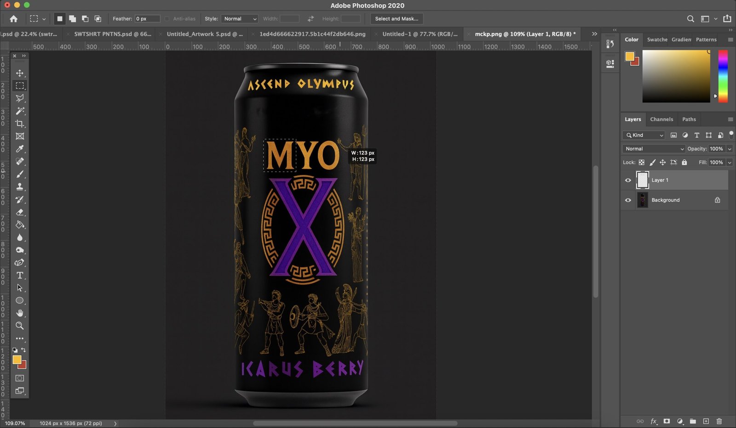Screen dimensions: 736x428
Task: Select the Move tool
Action: [x=19, y=73]
